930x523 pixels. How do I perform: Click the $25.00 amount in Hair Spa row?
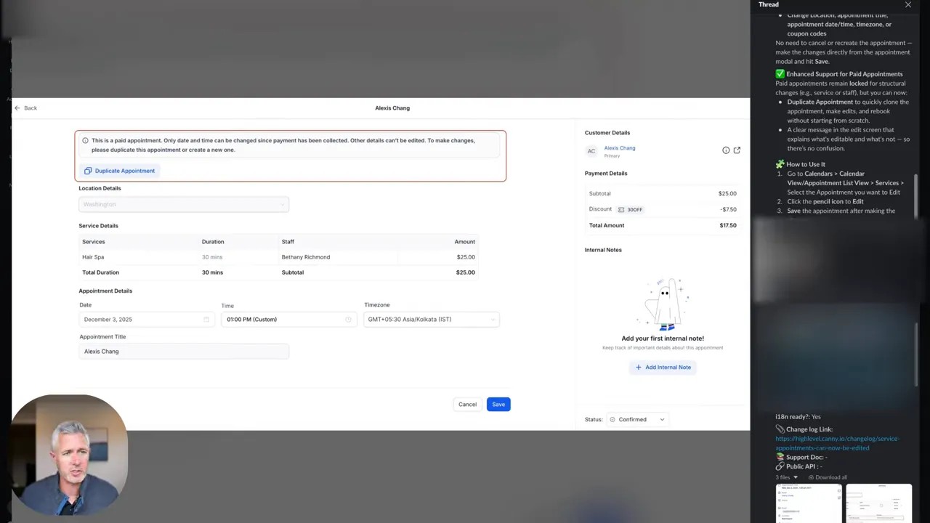(466, 257)
